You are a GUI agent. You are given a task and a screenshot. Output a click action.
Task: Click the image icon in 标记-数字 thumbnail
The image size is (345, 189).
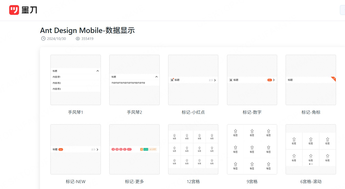click(x=231, y=80)
